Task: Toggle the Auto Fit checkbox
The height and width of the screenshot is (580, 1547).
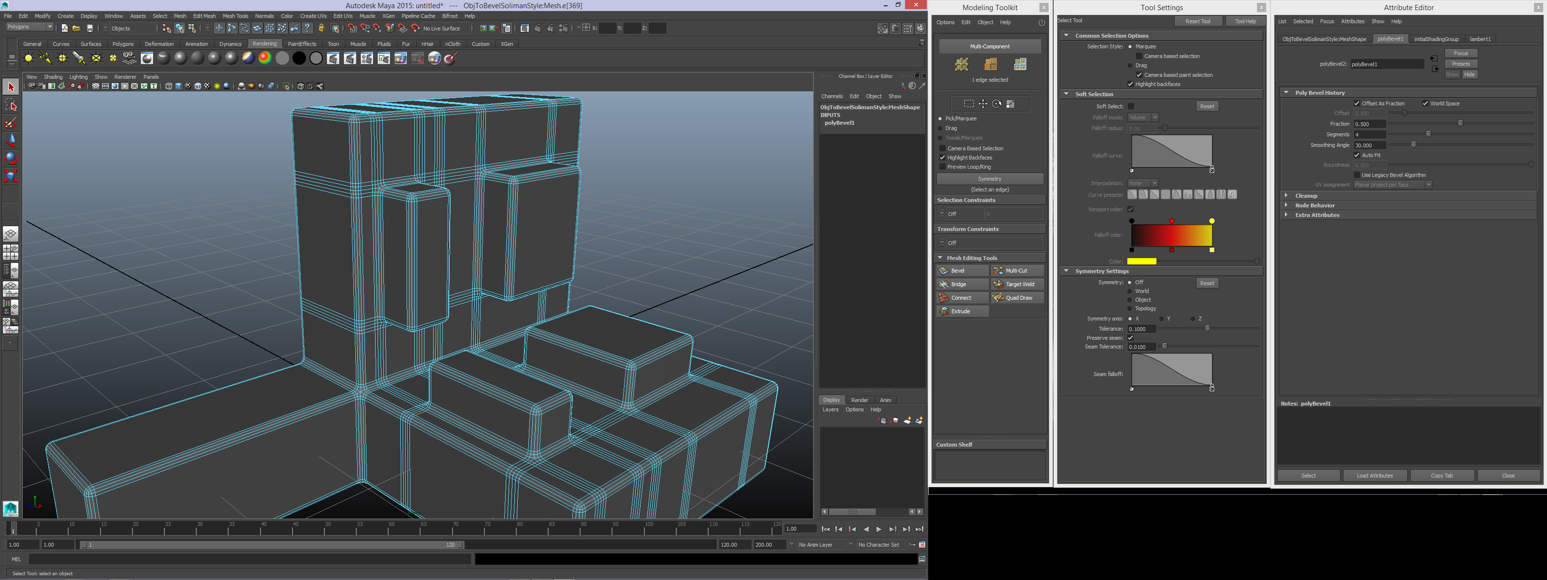Action: click(1357, 155)
